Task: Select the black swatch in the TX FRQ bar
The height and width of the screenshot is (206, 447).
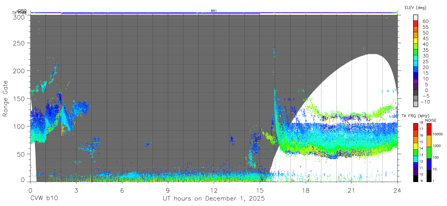Action: coord(416,179)
